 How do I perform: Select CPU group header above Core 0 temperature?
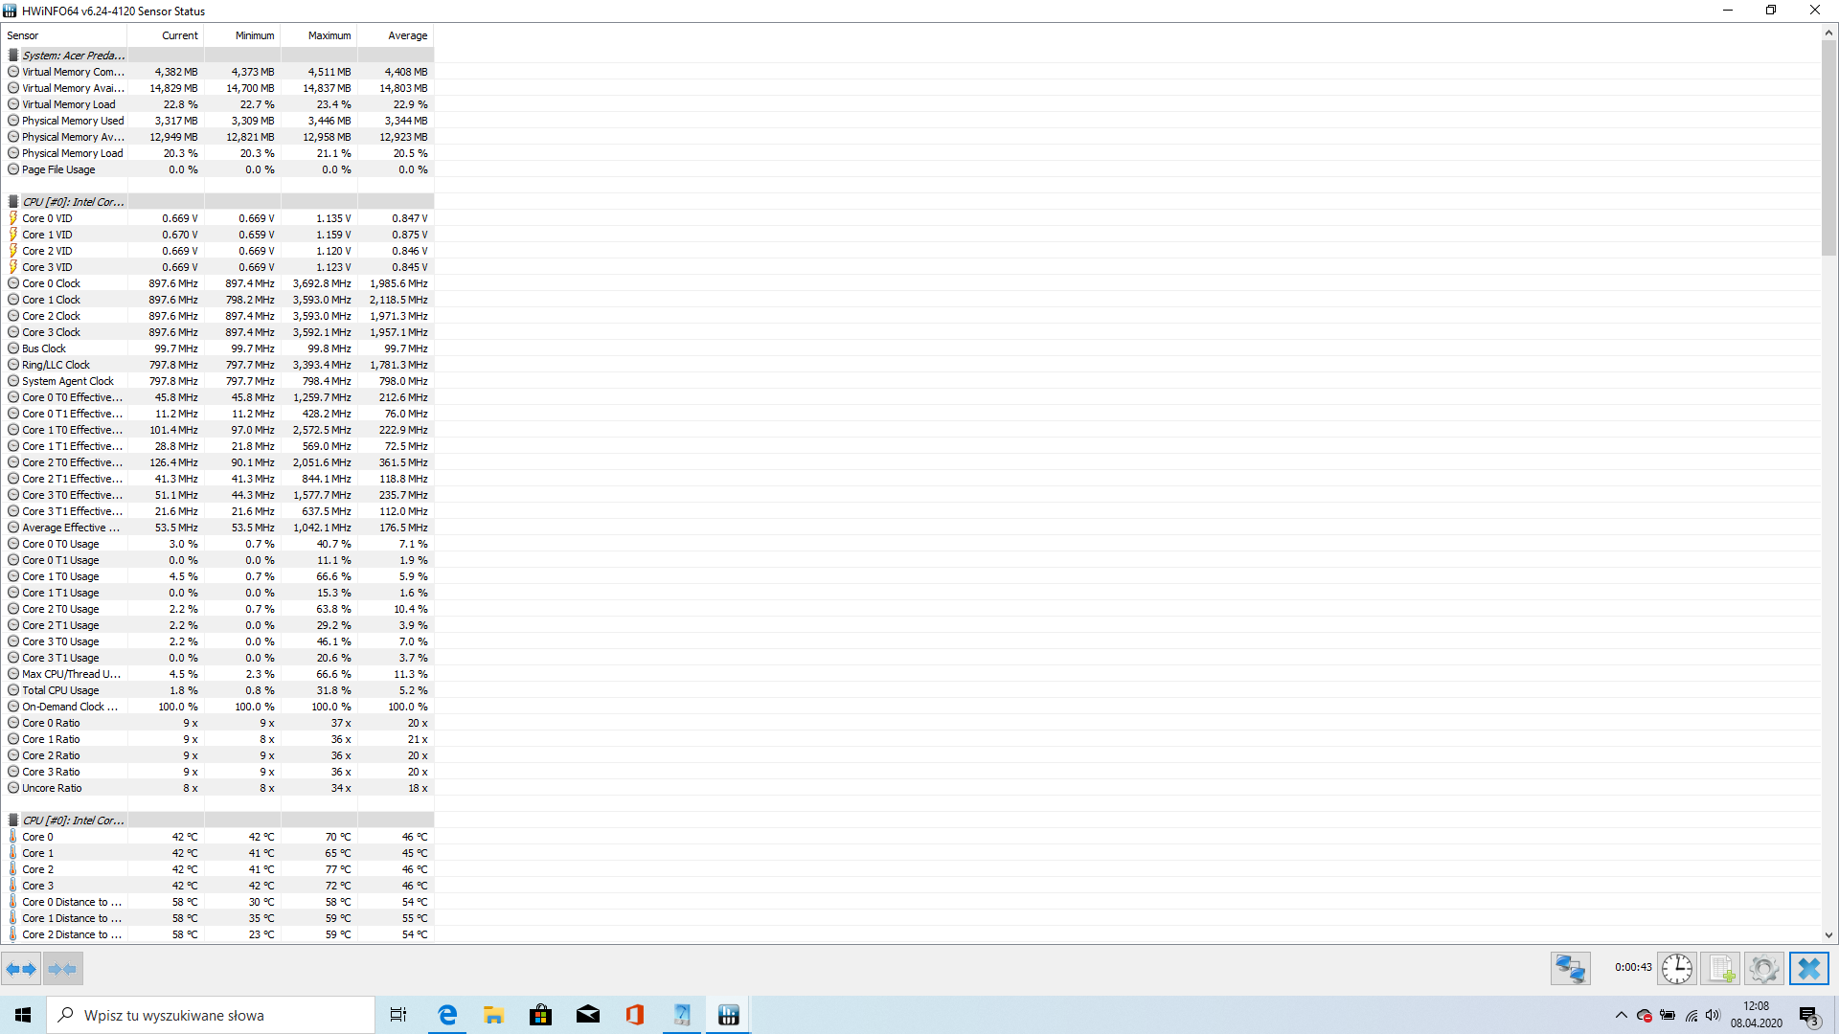(218, 820)
